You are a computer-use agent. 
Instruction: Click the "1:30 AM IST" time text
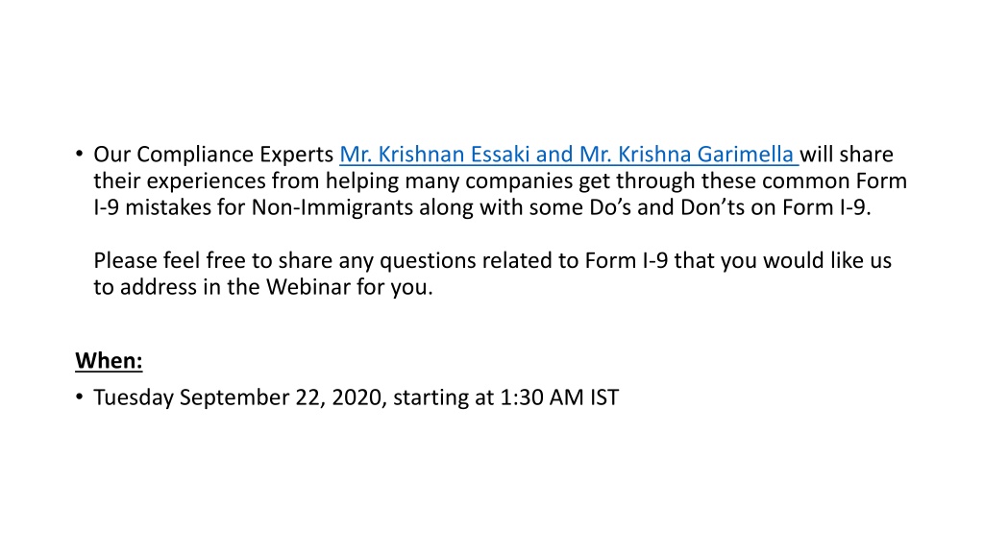coord(559,397)
